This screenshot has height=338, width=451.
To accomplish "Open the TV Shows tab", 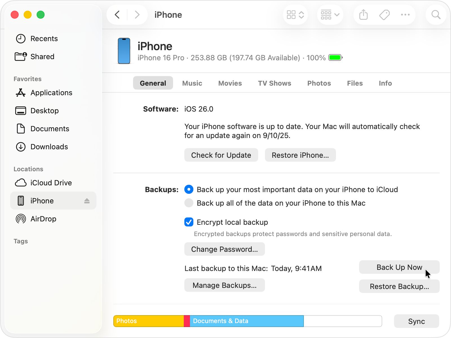I will (x=274, y=83).
